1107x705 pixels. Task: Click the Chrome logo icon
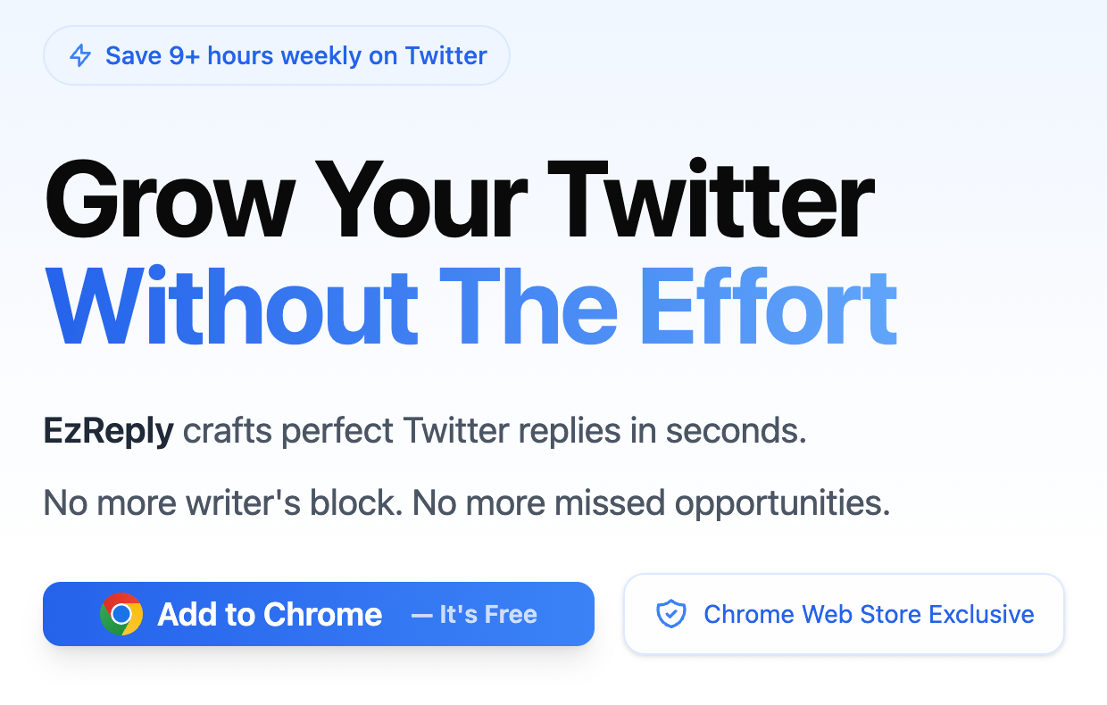121,614
